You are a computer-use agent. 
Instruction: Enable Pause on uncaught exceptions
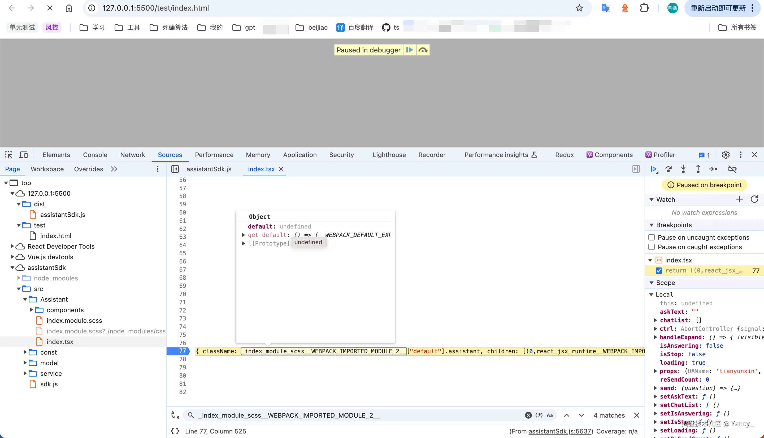[x=652, y=237]
